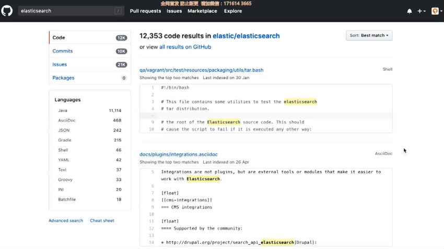Click highlighted elasticsearch on tar.bash line 3
The image size is (444, 249).
[x=300, y=102]
